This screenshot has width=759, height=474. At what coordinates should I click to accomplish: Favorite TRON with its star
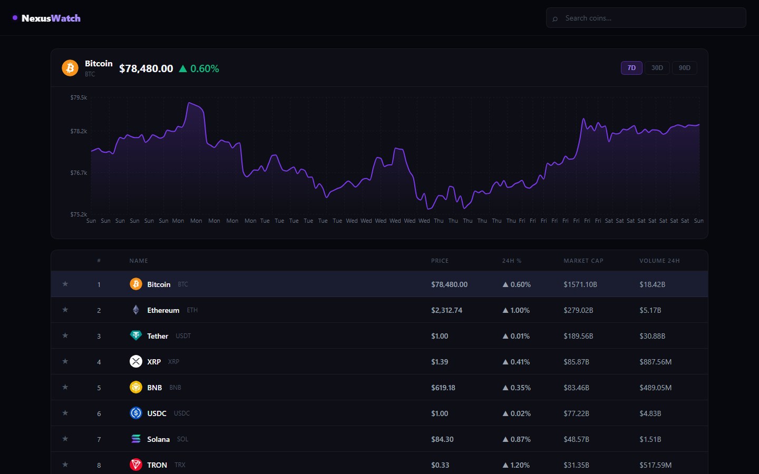(x=65, y=465)
